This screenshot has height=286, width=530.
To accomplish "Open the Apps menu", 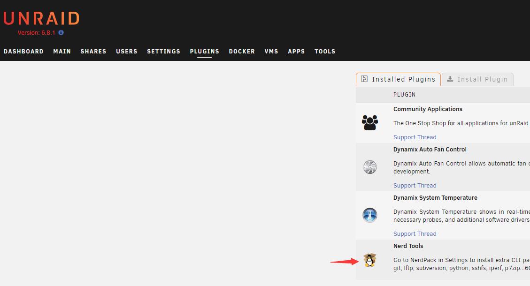I will (x=296, y=51).
